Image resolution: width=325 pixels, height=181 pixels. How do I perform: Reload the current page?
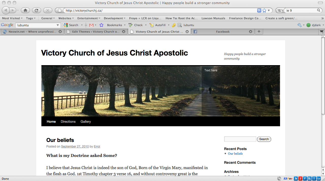(37, 10)
